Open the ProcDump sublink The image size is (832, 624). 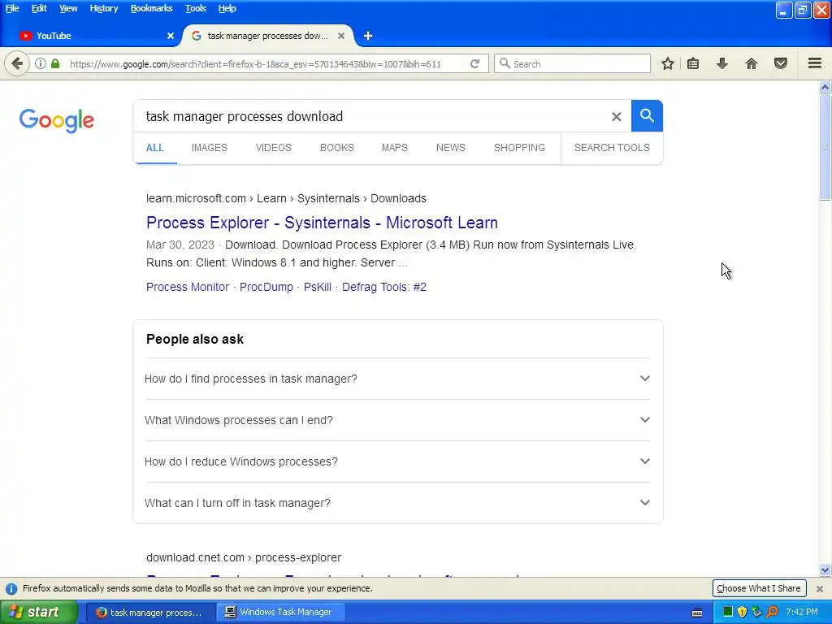pos(266,287)
